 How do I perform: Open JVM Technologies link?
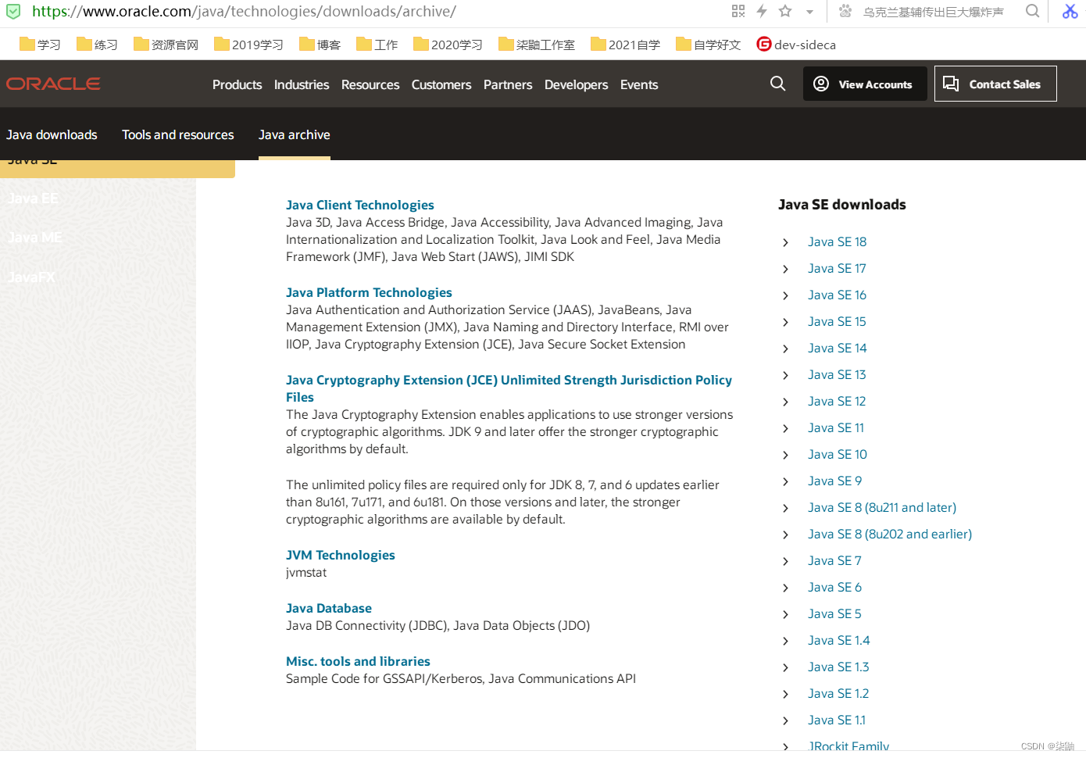pyautogui.click(x=341, y=555)
